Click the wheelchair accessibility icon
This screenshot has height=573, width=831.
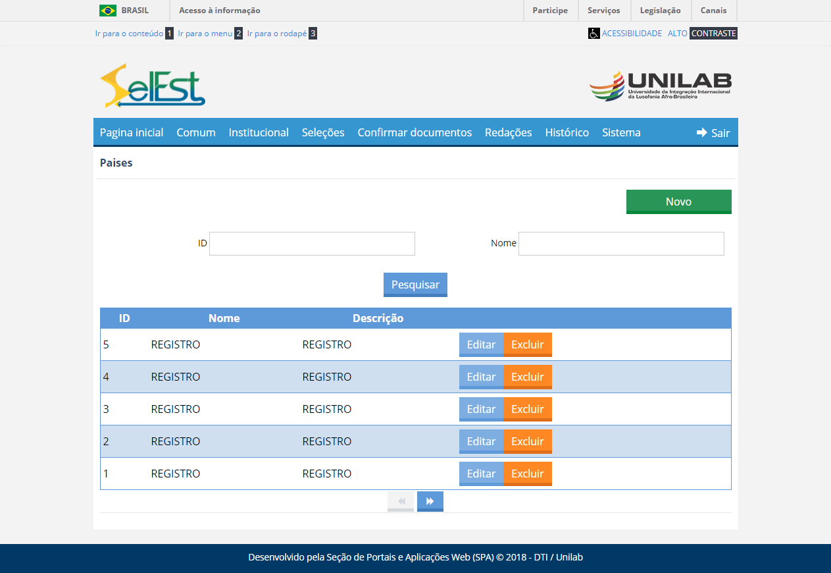coord(593,34)
